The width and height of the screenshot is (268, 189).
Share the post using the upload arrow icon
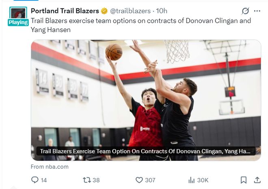pos(257,180)
